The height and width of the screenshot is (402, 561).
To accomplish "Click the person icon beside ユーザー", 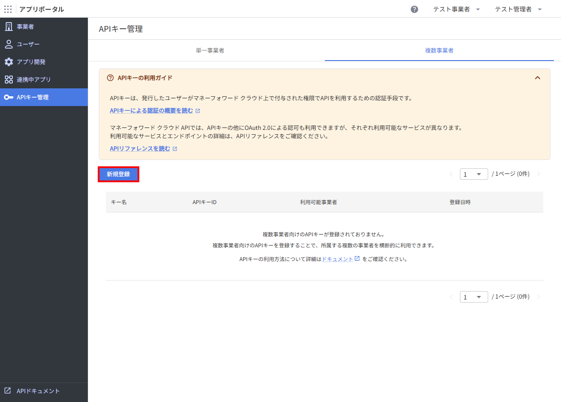I will [x=8, y=44].
